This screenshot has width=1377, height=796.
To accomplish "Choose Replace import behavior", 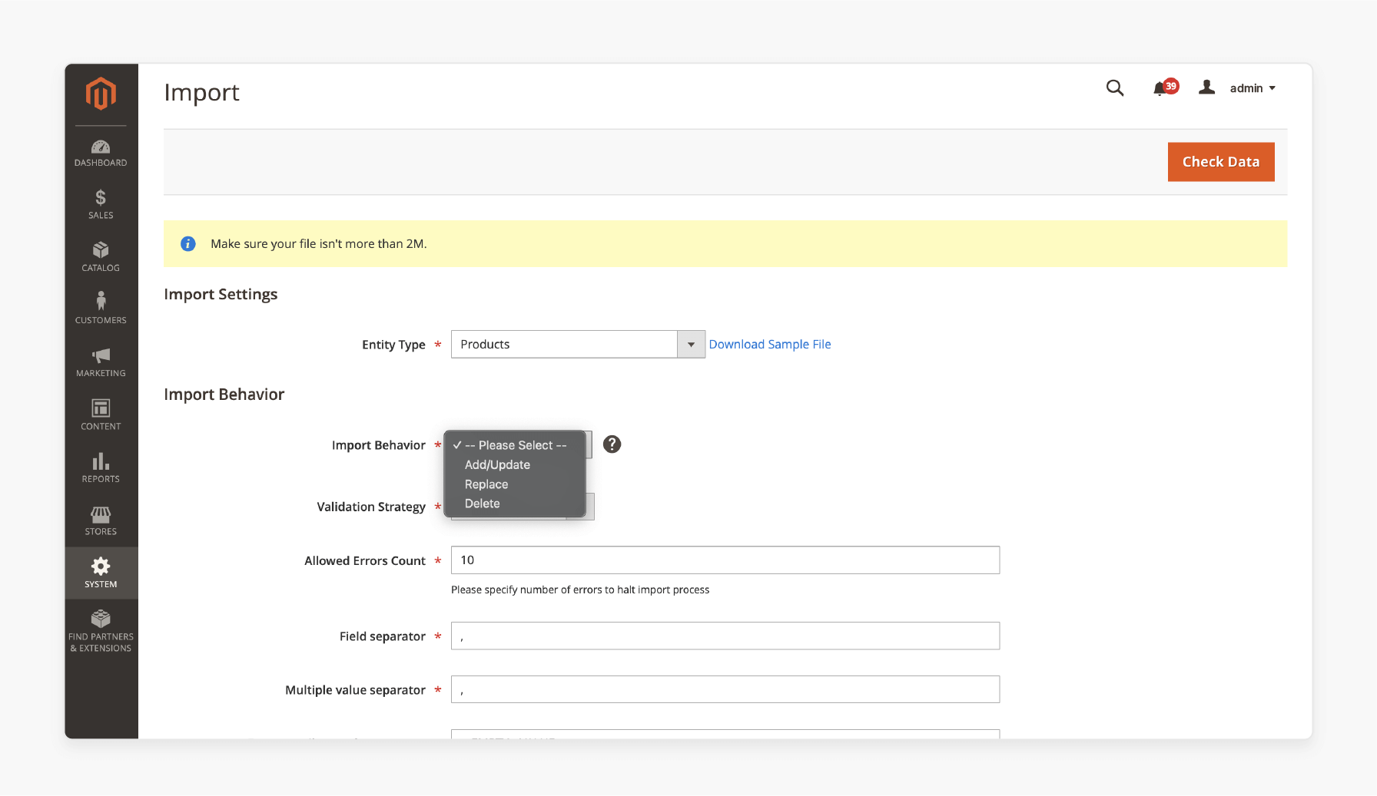I will [x=515, y=484].
